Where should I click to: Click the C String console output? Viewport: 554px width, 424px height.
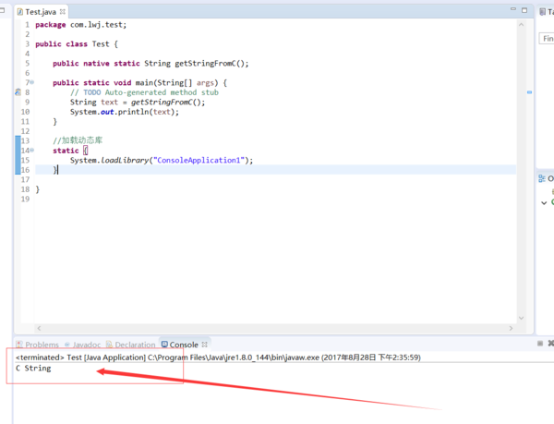pyautogui.click(x=33, y=369)
